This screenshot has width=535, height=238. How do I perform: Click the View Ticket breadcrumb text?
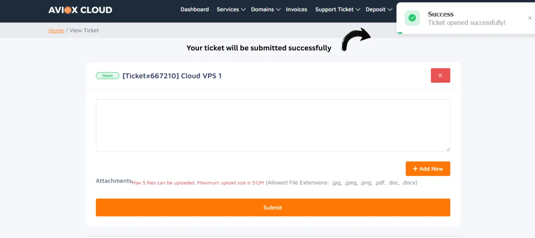tap(84, 30)
